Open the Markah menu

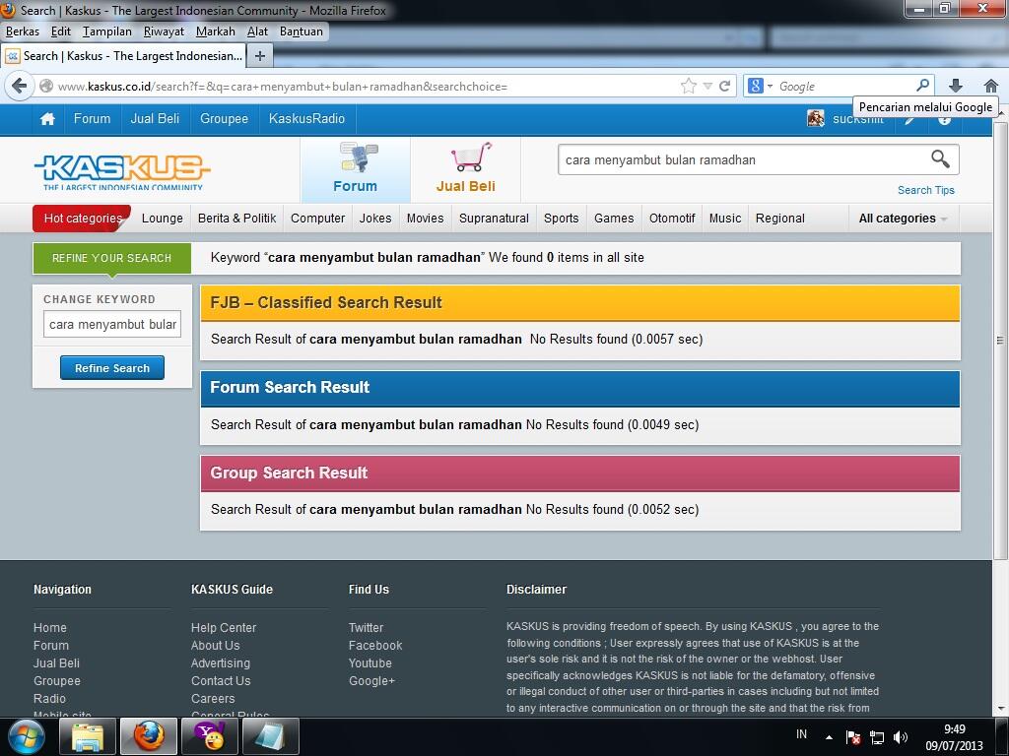tap(216, 31)
